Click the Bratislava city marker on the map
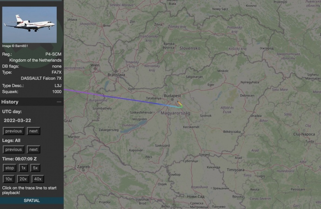This screenshot has width=321, height=209. click(x=116, y=71)
